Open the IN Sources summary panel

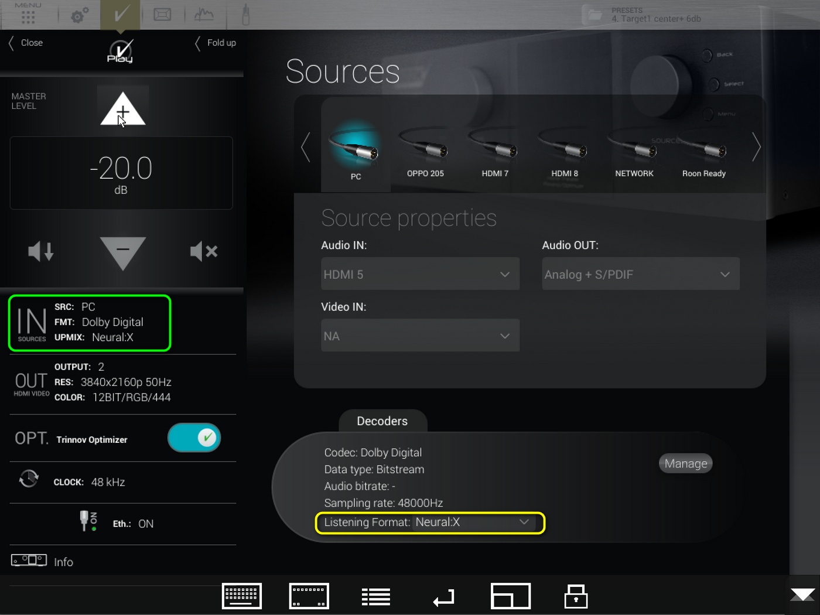click(90, 323)
